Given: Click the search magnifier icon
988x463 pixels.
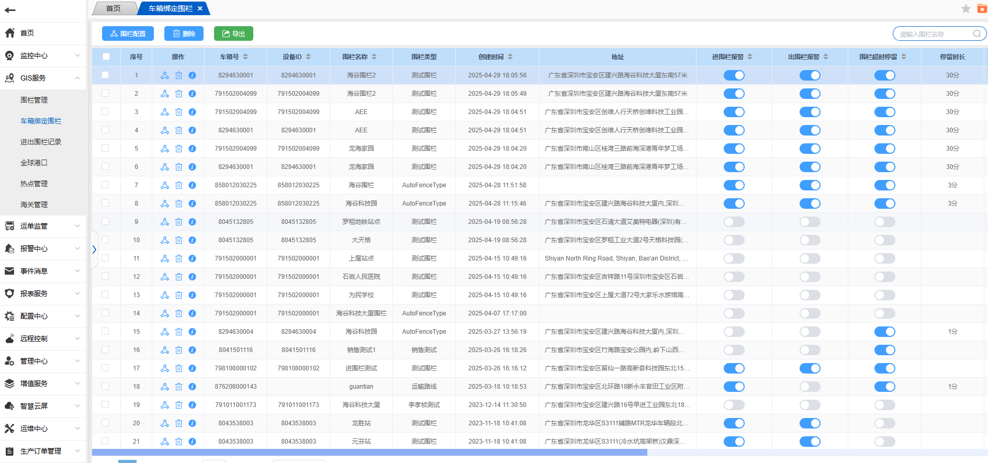Looking at the screenshot, I should coord(977,34).
